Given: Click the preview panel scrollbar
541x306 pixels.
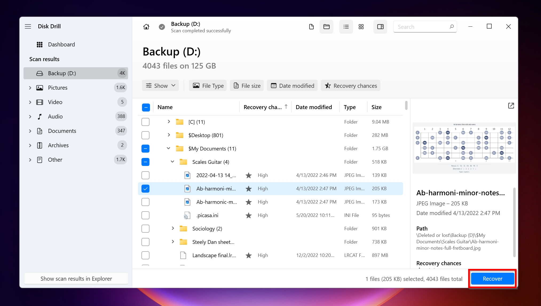Looking at the screenshot, I should pos(514,222).
